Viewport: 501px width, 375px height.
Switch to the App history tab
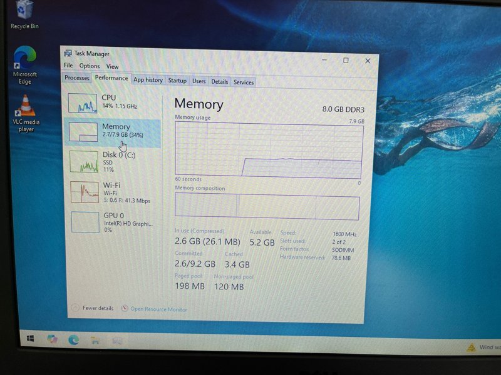[148, 80]
